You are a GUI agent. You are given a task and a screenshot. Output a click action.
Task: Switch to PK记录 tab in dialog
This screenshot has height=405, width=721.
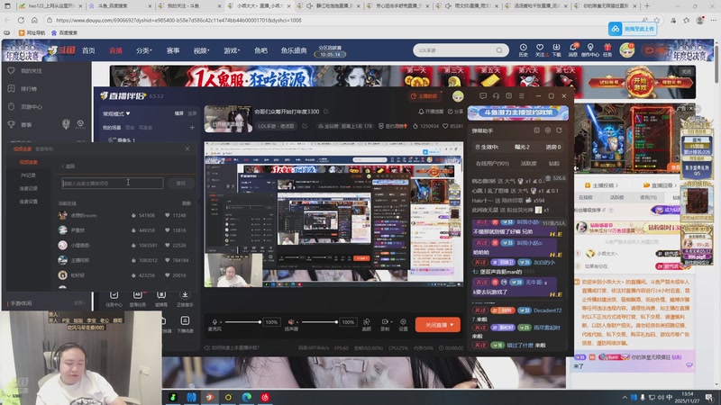[29, 175]
